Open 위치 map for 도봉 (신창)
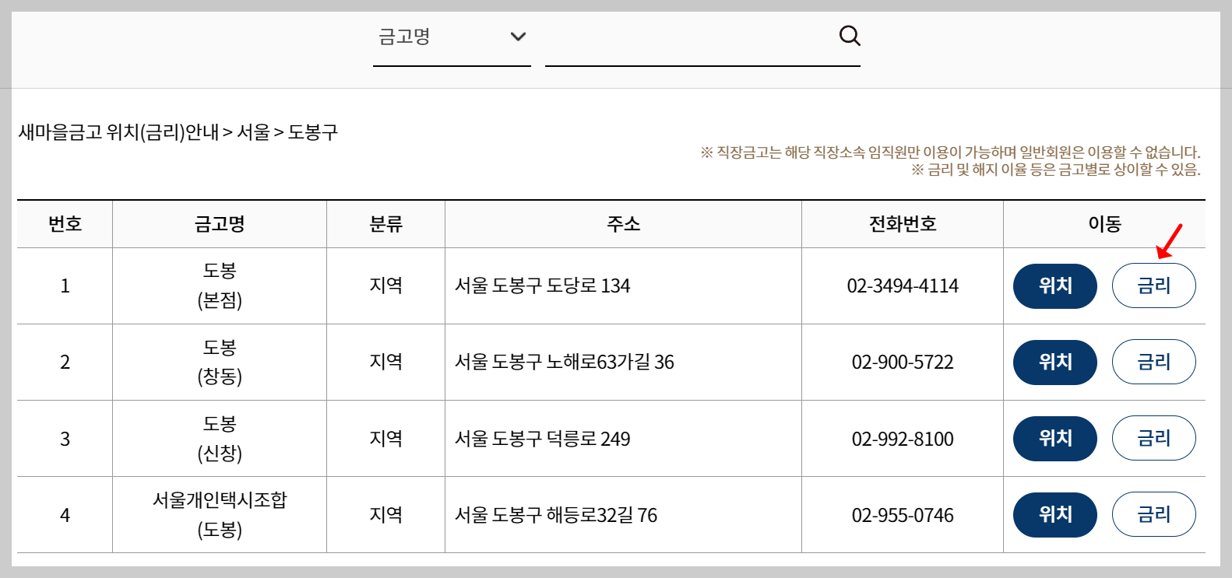This screenshot has height=578, width=1232. pos(1054,438)
